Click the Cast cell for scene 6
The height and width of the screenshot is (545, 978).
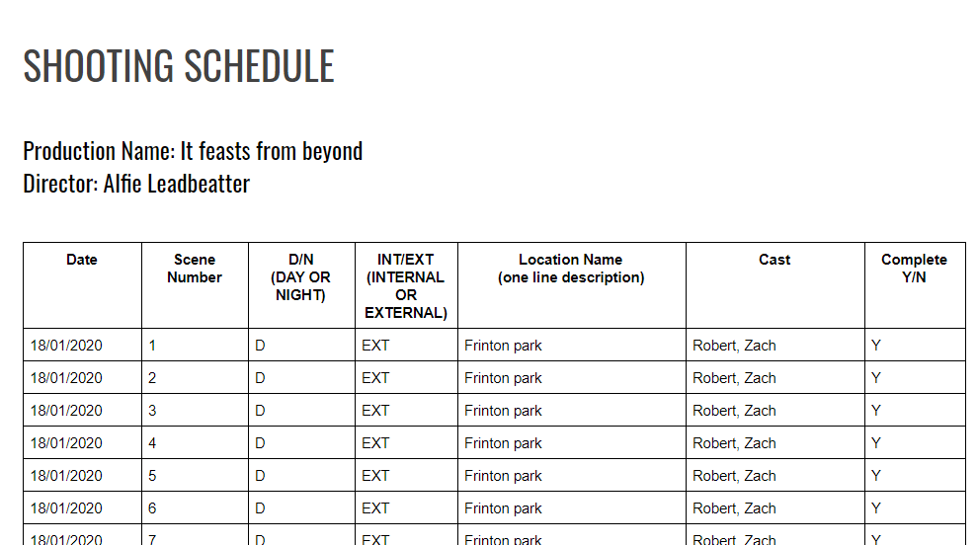(x=734, y=508)
